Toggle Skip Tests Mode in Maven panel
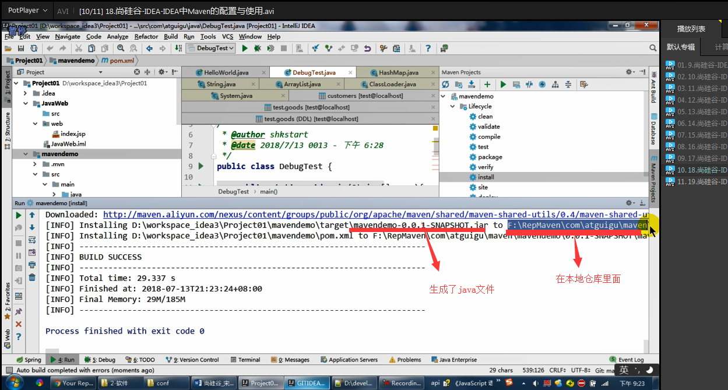Image resolution: width=728 pixels, height=390 pixels. tap(542, 85)
